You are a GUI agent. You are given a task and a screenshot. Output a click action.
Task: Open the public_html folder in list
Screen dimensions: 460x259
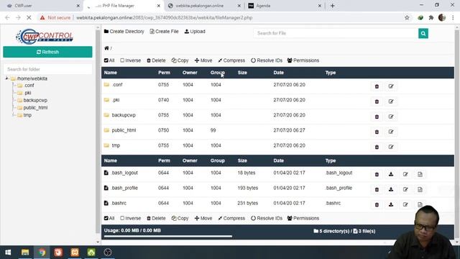point(124,130)
